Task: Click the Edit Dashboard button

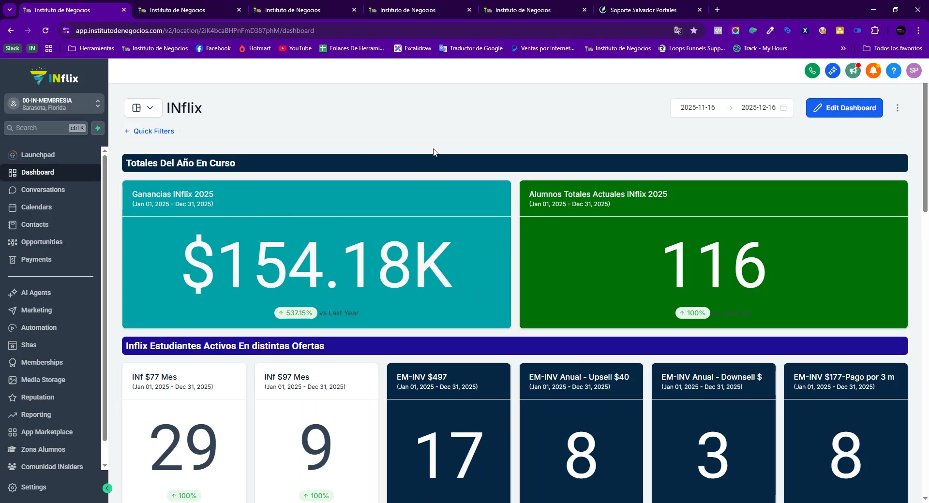Action: click(x=844, y=108)
